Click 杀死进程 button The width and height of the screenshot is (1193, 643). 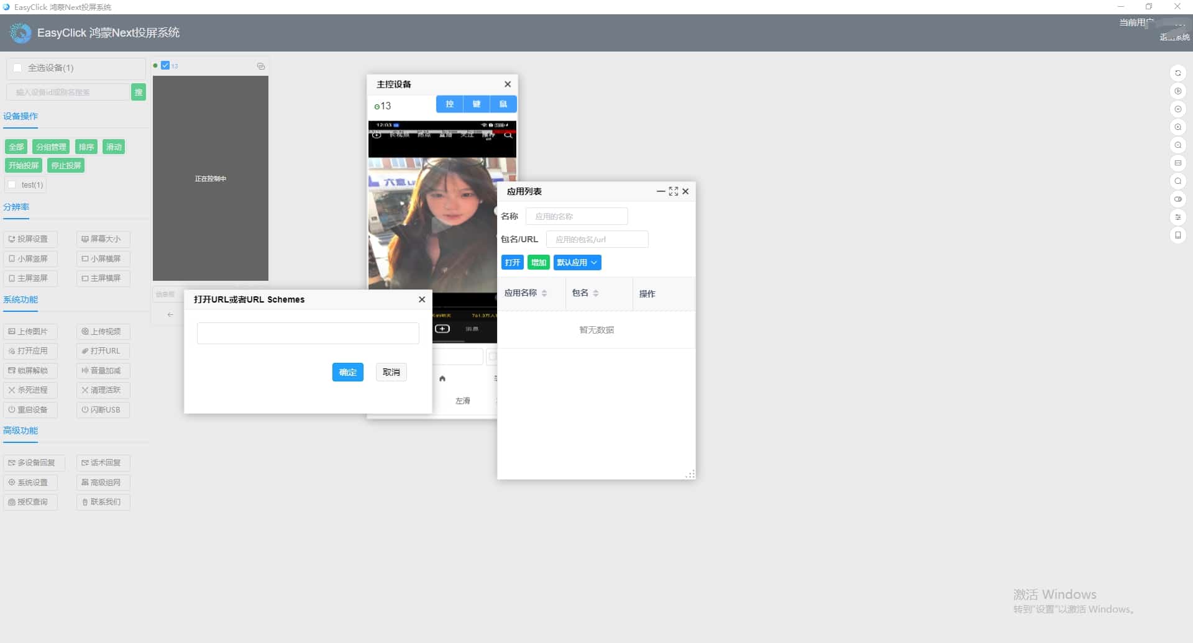pyautogui.click(x=30, y=390)
